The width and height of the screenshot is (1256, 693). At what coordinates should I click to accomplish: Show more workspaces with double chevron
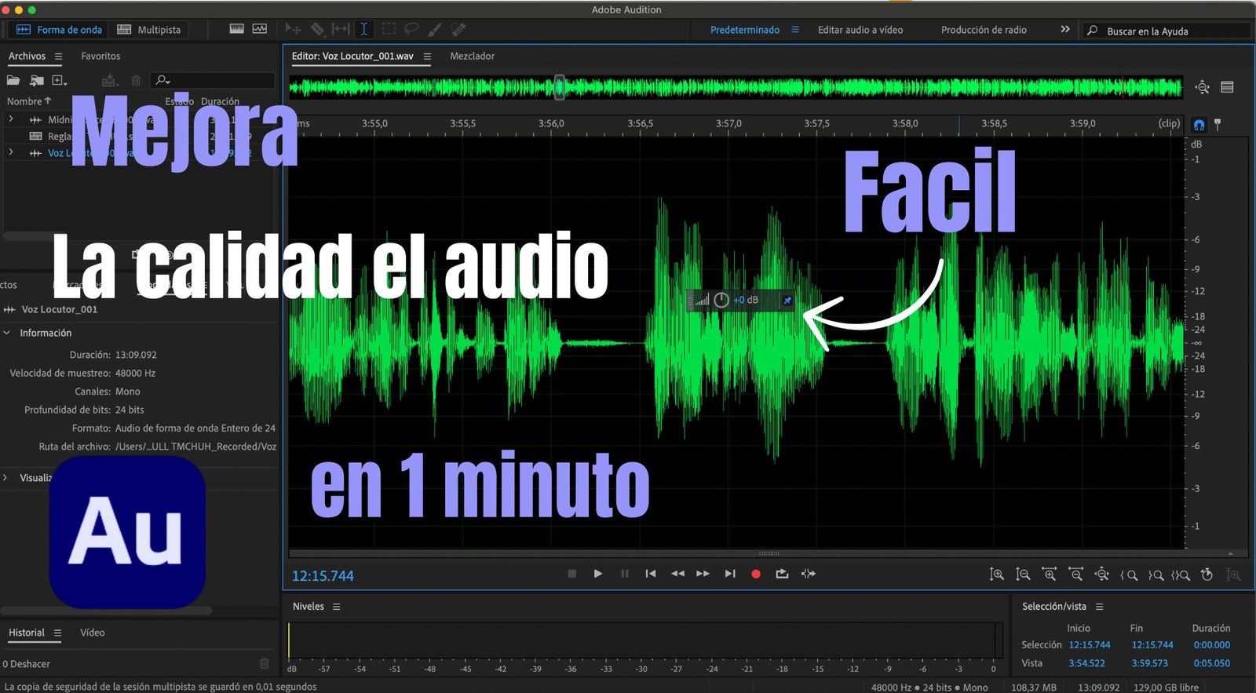(1065, 30)
